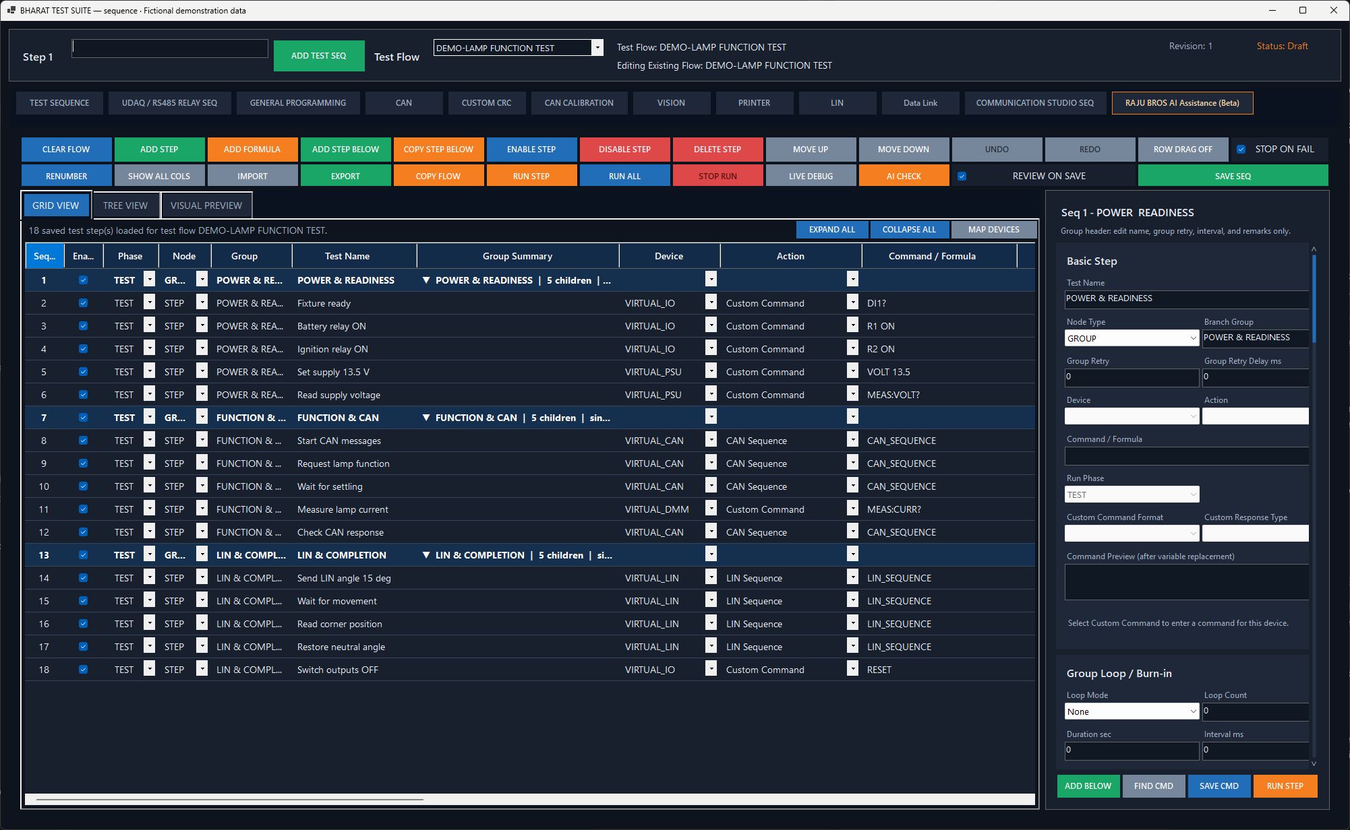
Task: Click the Command / Formula column header
Action: tap(939, 256)
